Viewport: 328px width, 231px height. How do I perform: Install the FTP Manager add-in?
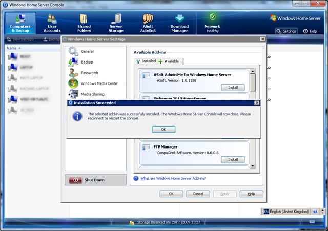pos(233,159)
